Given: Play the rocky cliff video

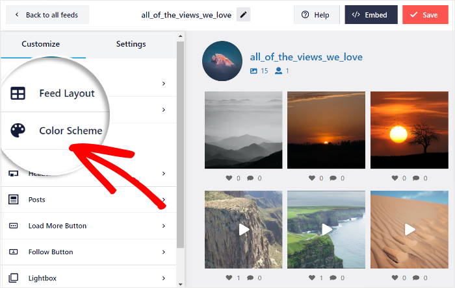Looking at the screenshot, I should [x=244, y=230].
